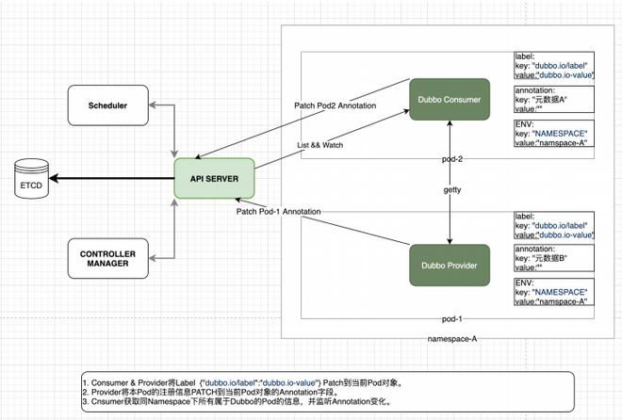Select the Dubbo Consumer node
This screenshot has height=420, width=622.
(x=449, y=99)
